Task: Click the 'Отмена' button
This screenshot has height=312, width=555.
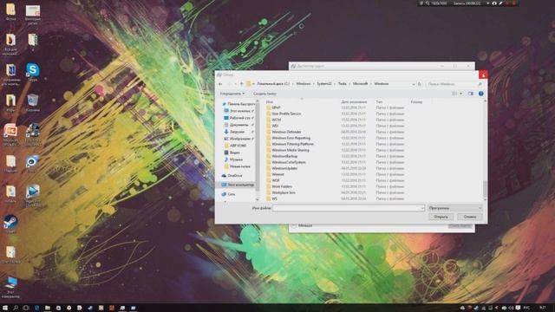Action: pos(470,217)
